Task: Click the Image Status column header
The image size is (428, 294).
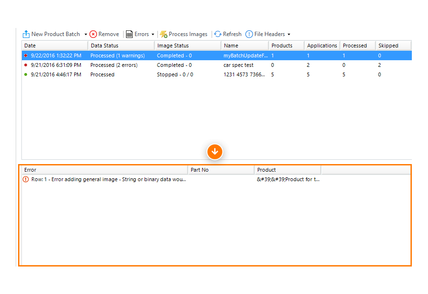Action: (187, 46)
